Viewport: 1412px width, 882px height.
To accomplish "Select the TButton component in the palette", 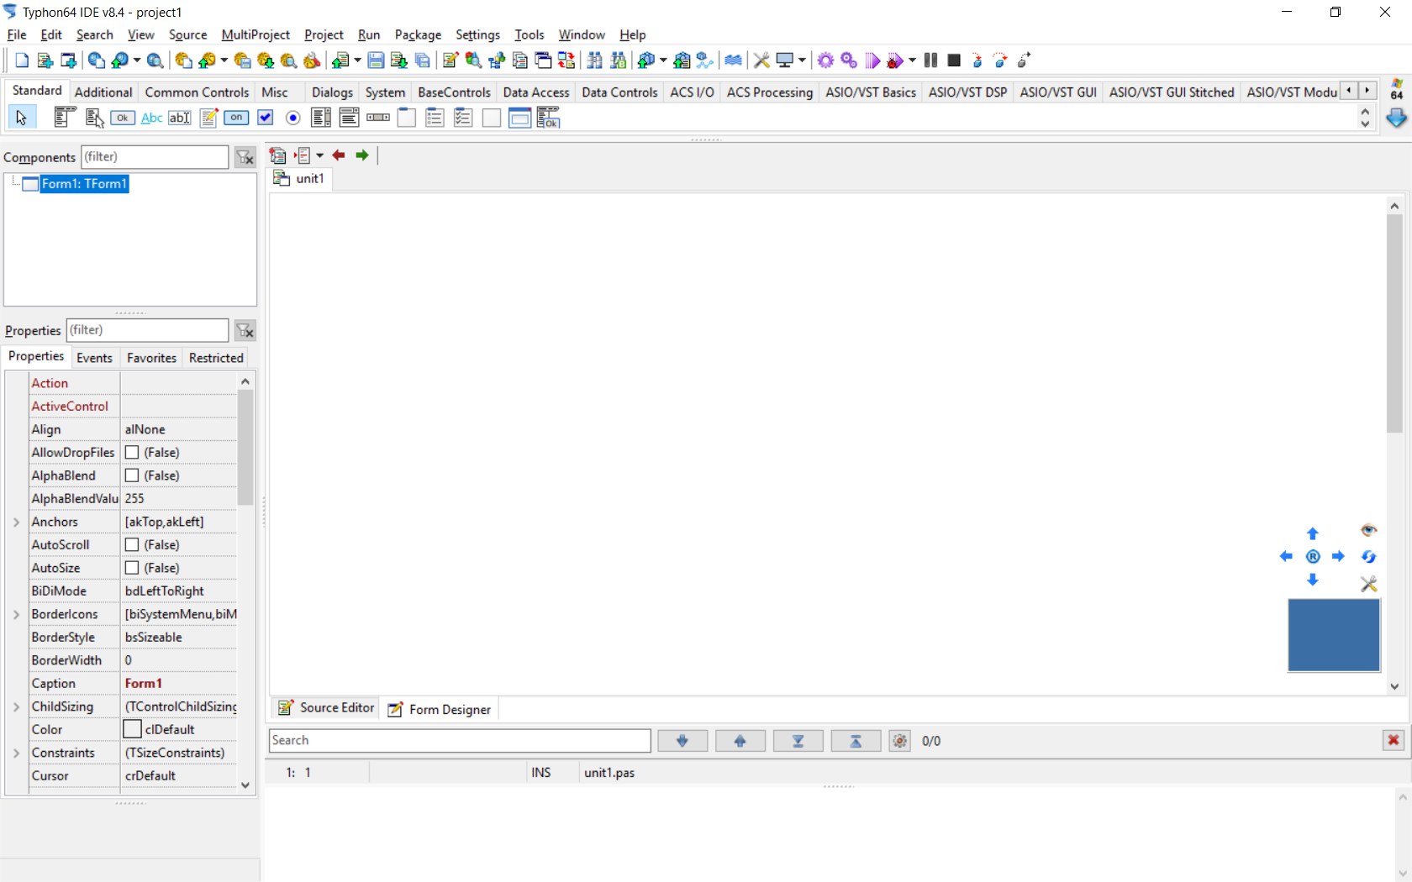I will (123, 118).
